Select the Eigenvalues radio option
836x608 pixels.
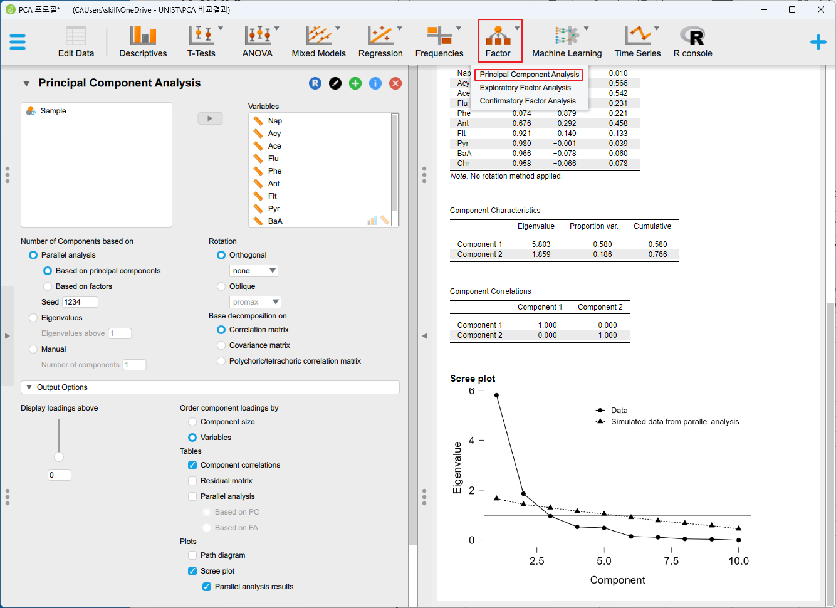coord(33,318)
